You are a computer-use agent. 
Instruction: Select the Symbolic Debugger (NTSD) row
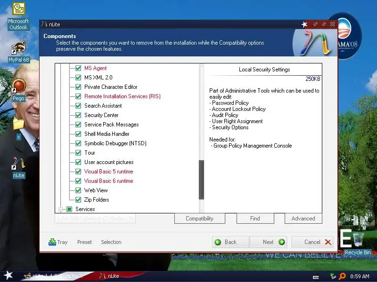(x=115, y=143)
